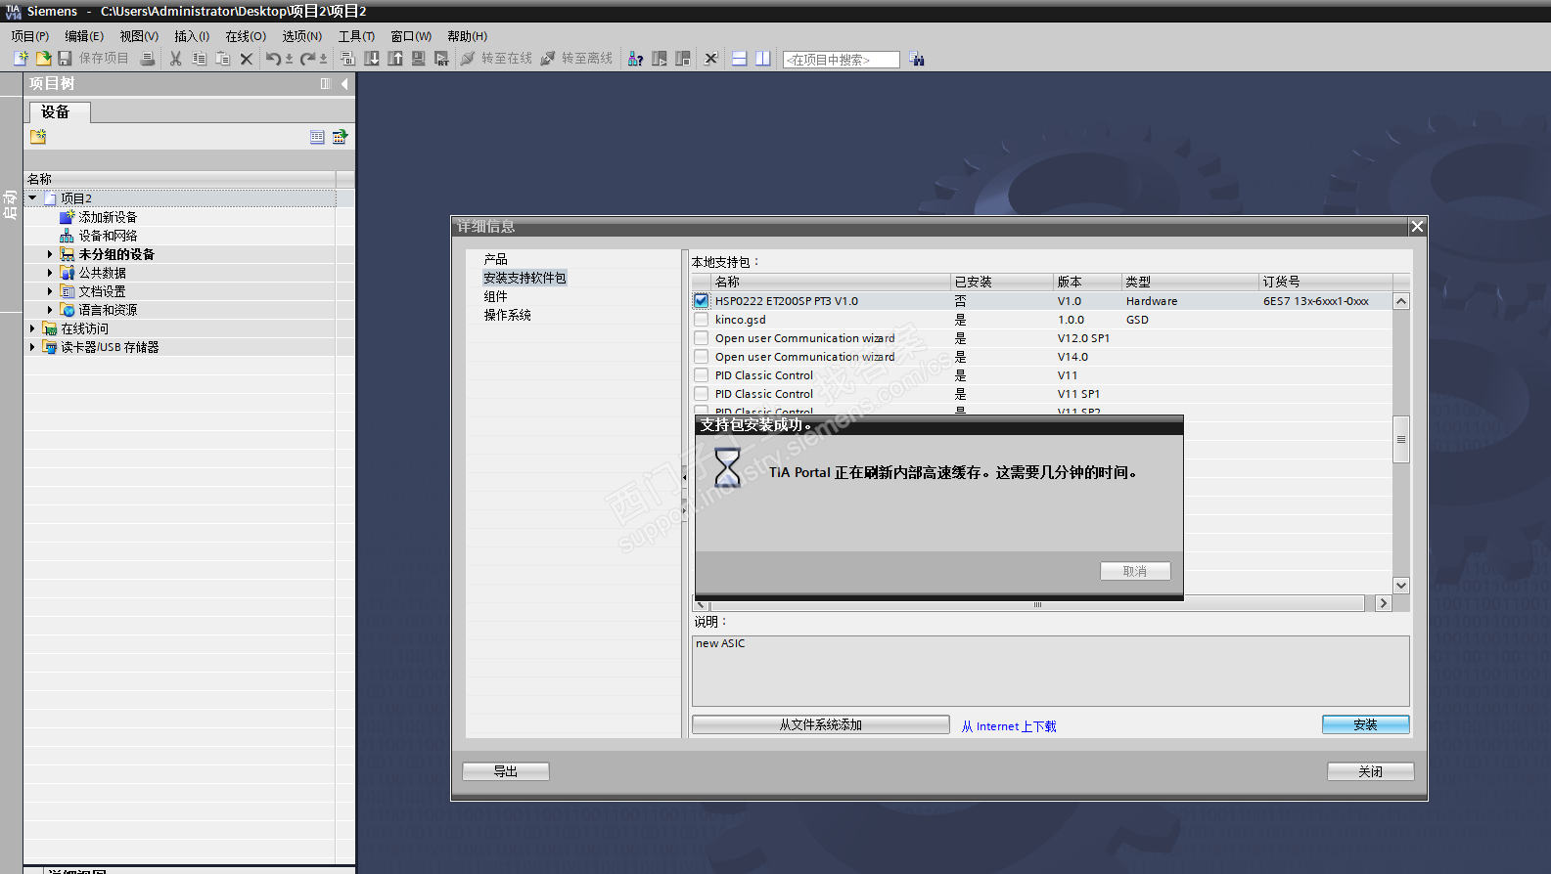Click the Print icon in the toolbar

pos(148,59)
